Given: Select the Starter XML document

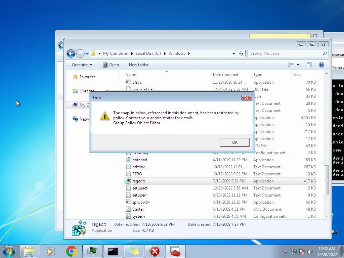Looking at the screenshot, I should [x=138, y=209].
